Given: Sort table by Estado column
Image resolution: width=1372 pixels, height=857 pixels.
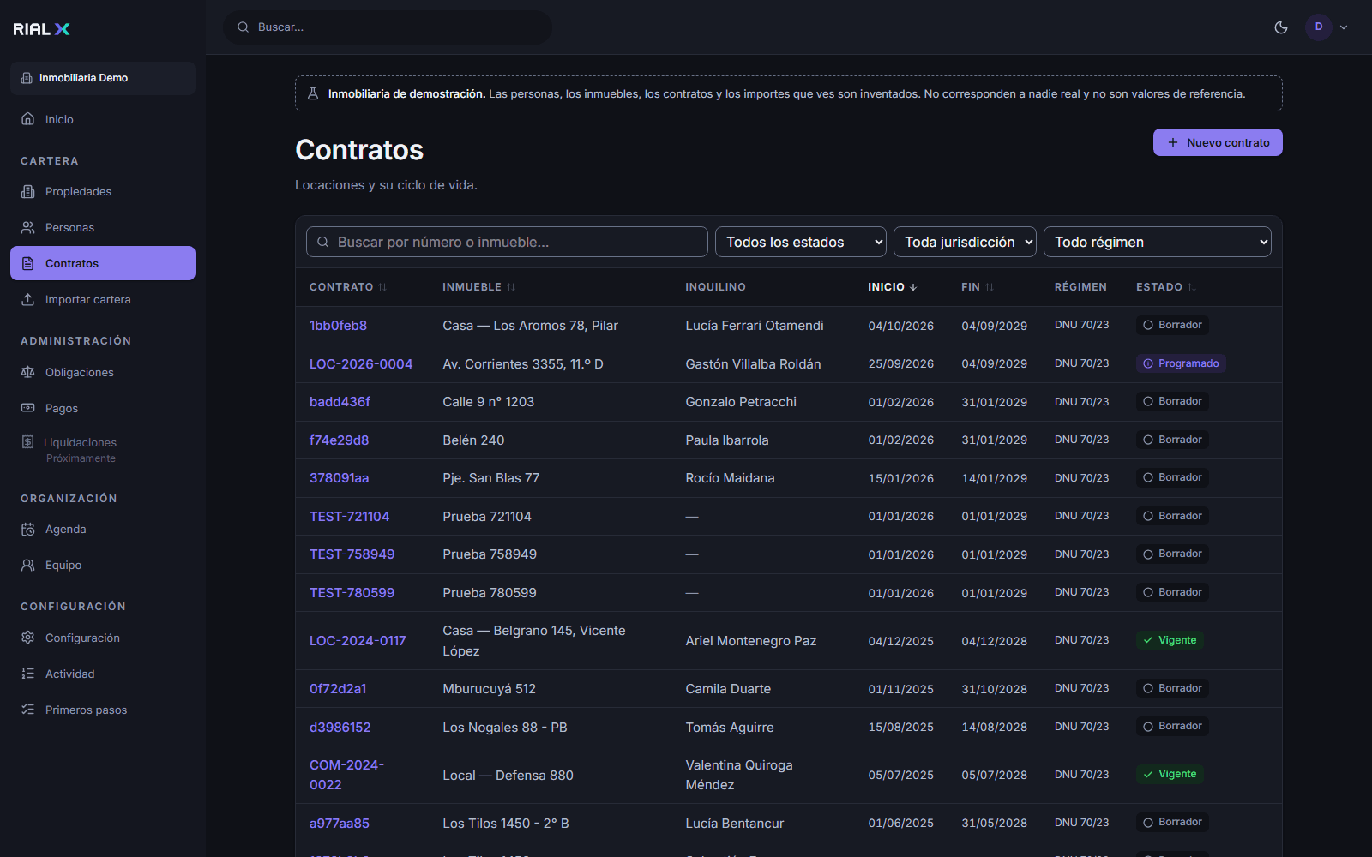Looking at the screenshot, I should click(1166, 287).
